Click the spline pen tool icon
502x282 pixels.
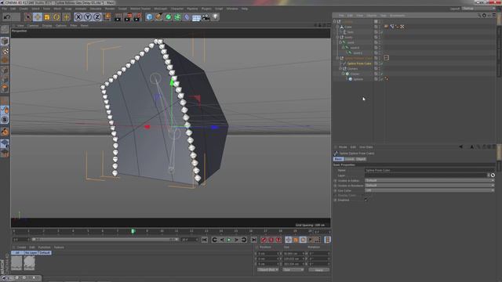click(158, 17)
